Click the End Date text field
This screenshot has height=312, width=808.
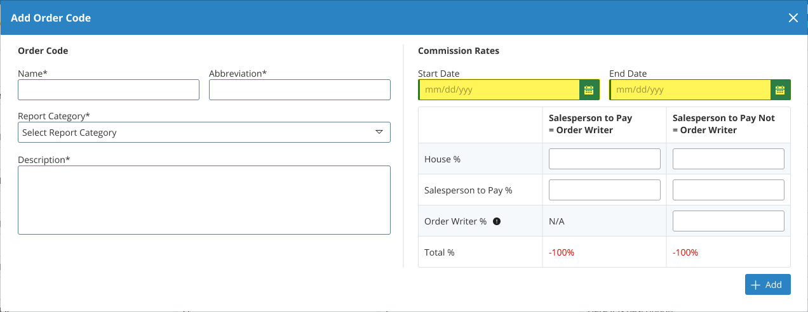click(691, 90)
